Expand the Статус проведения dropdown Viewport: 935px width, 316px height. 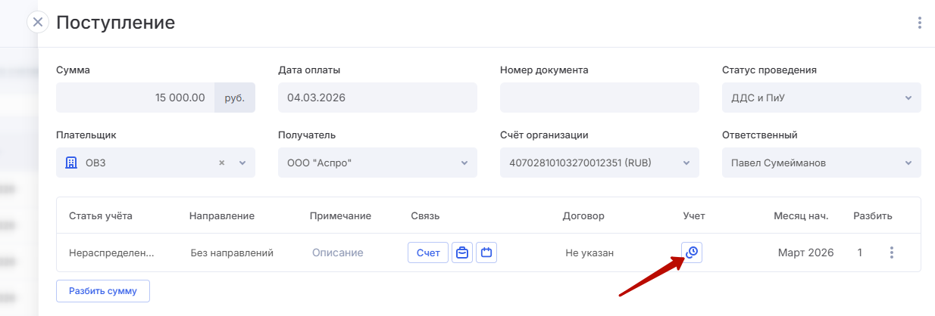pos(908,98)
